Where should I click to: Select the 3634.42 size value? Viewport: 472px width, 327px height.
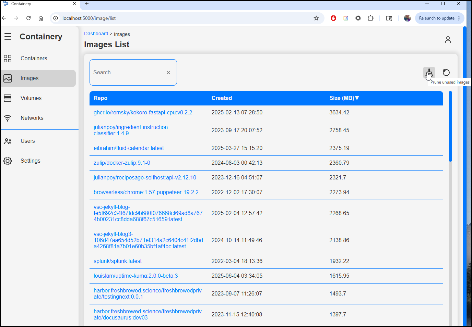point(339,113)
